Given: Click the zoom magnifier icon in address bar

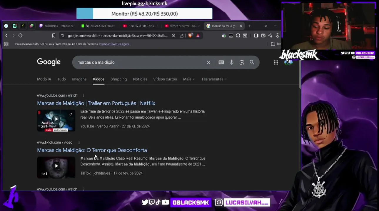Looking at the screenshot, I should (173, 35).
